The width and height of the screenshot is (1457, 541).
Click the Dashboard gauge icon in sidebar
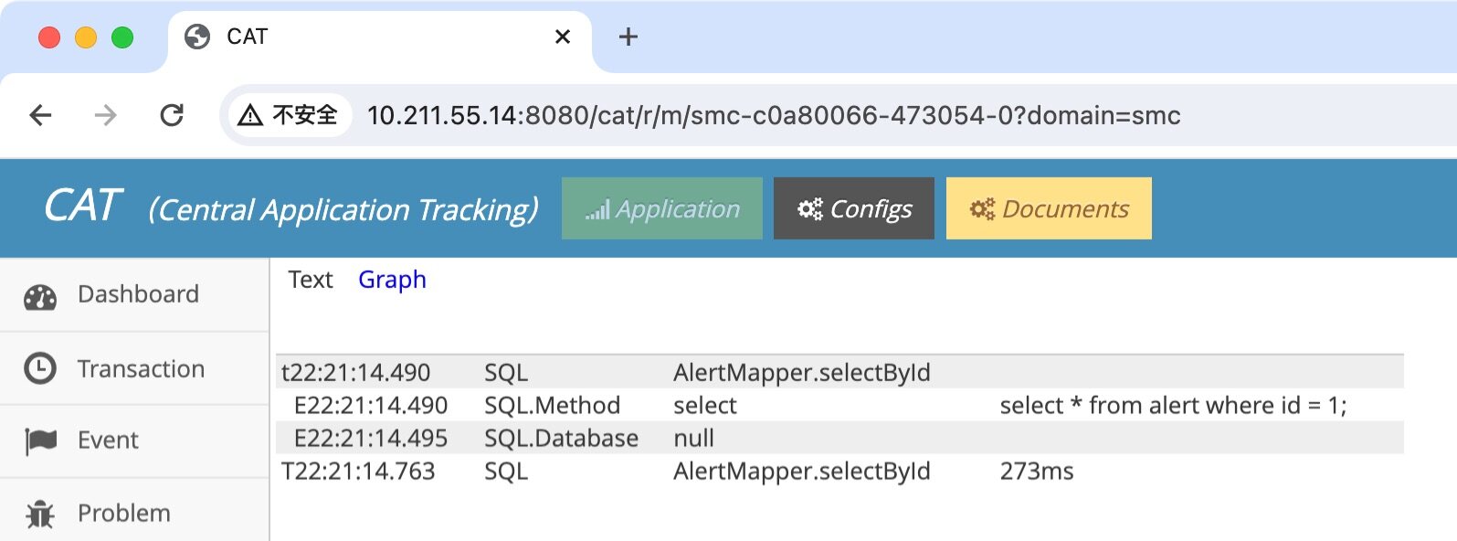40,296
